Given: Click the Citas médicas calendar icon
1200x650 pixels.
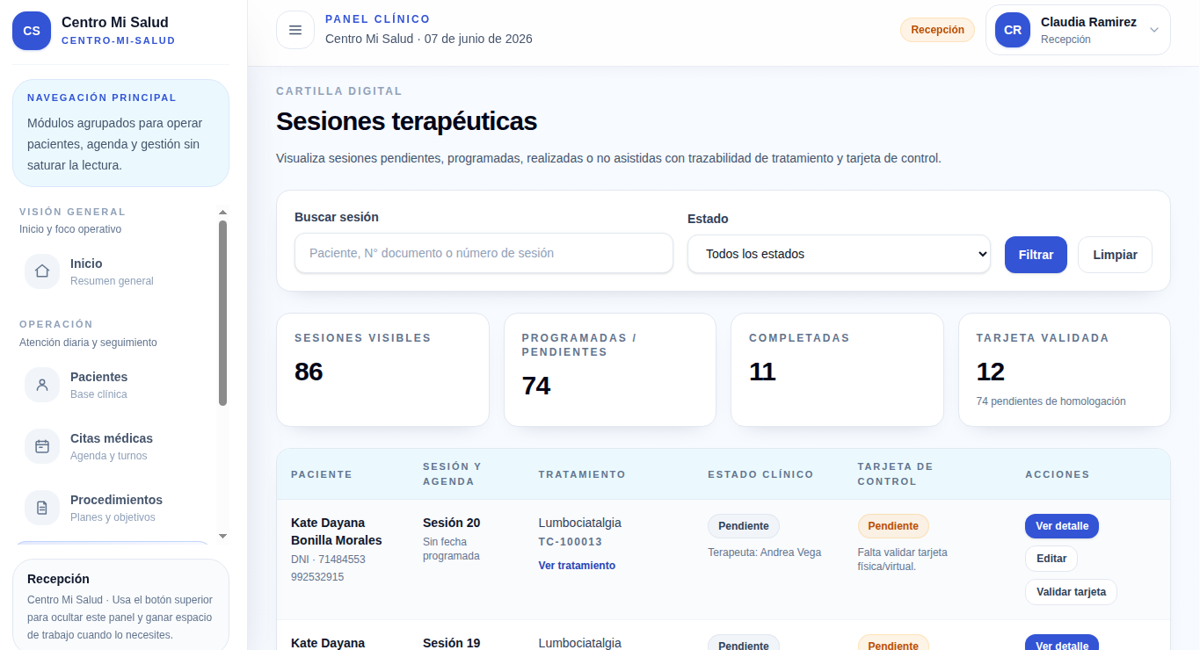Looking at the screenshot, I should coord(42,446).
